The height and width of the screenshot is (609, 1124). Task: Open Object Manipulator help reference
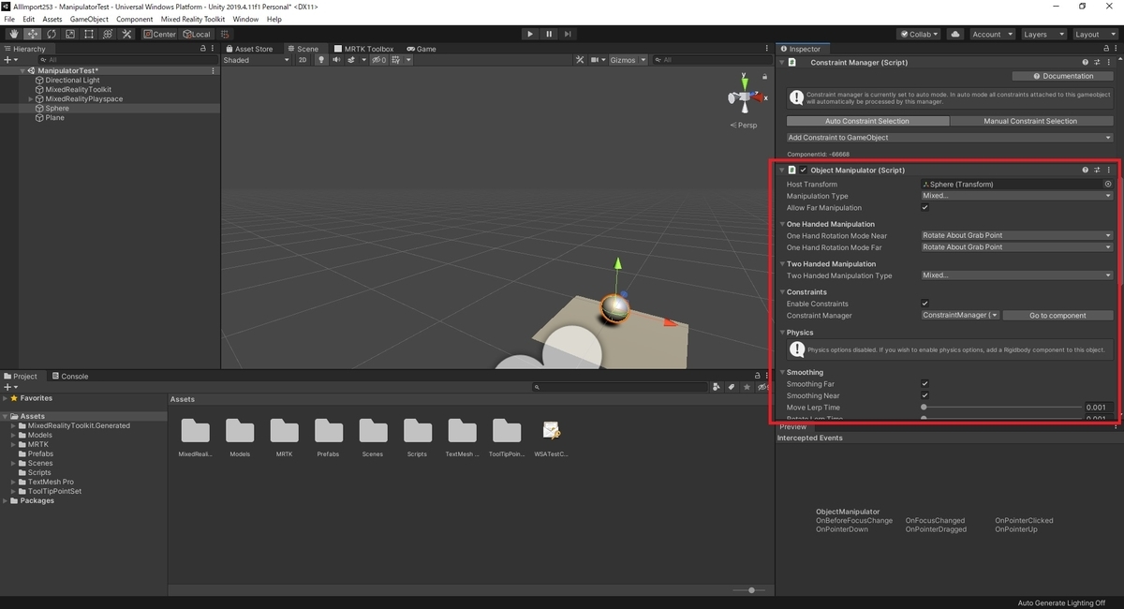click(x=1085, y=171)
